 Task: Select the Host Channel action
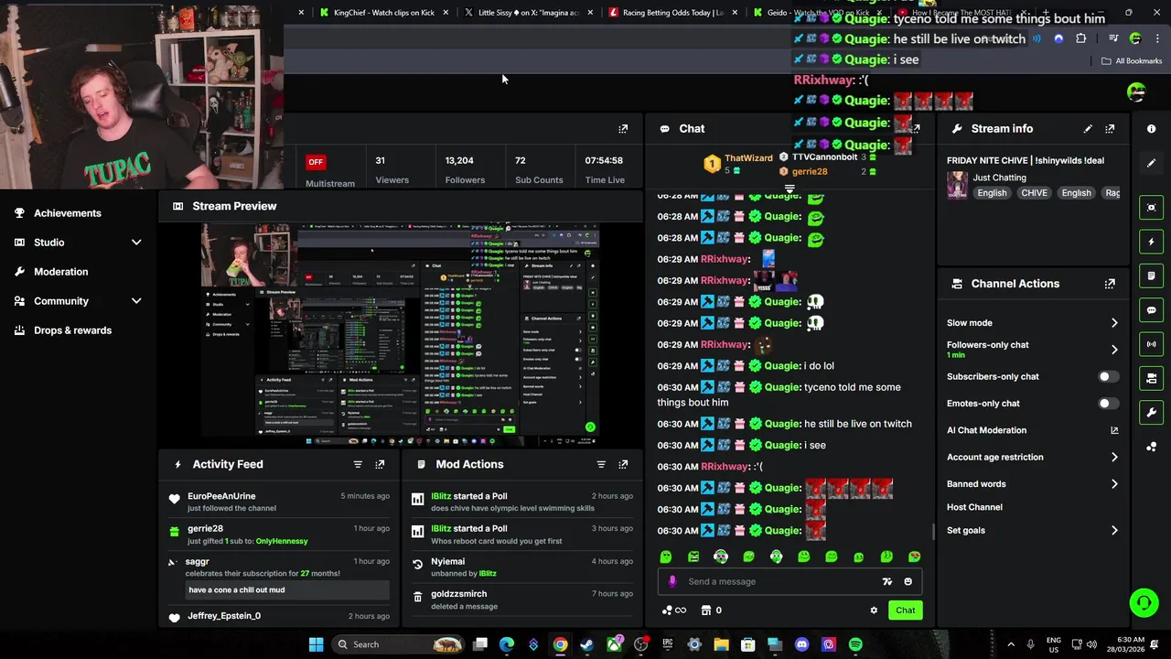(x=974, y=507)
